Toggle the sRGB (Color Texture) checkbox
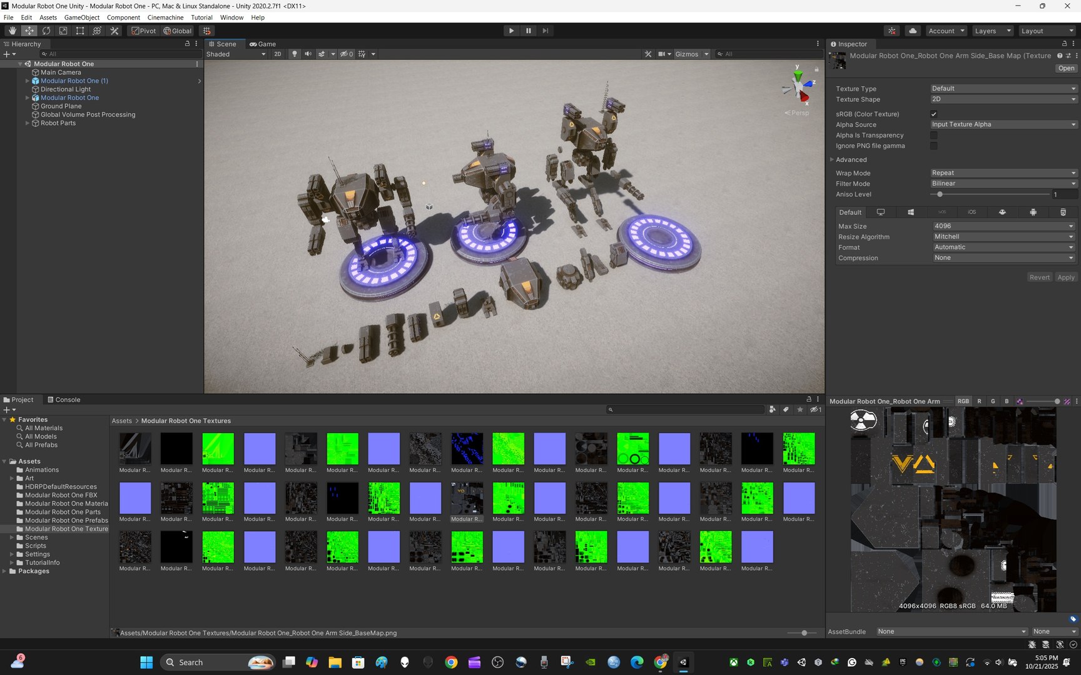The image size is (1081, 675). coord(934,114)
